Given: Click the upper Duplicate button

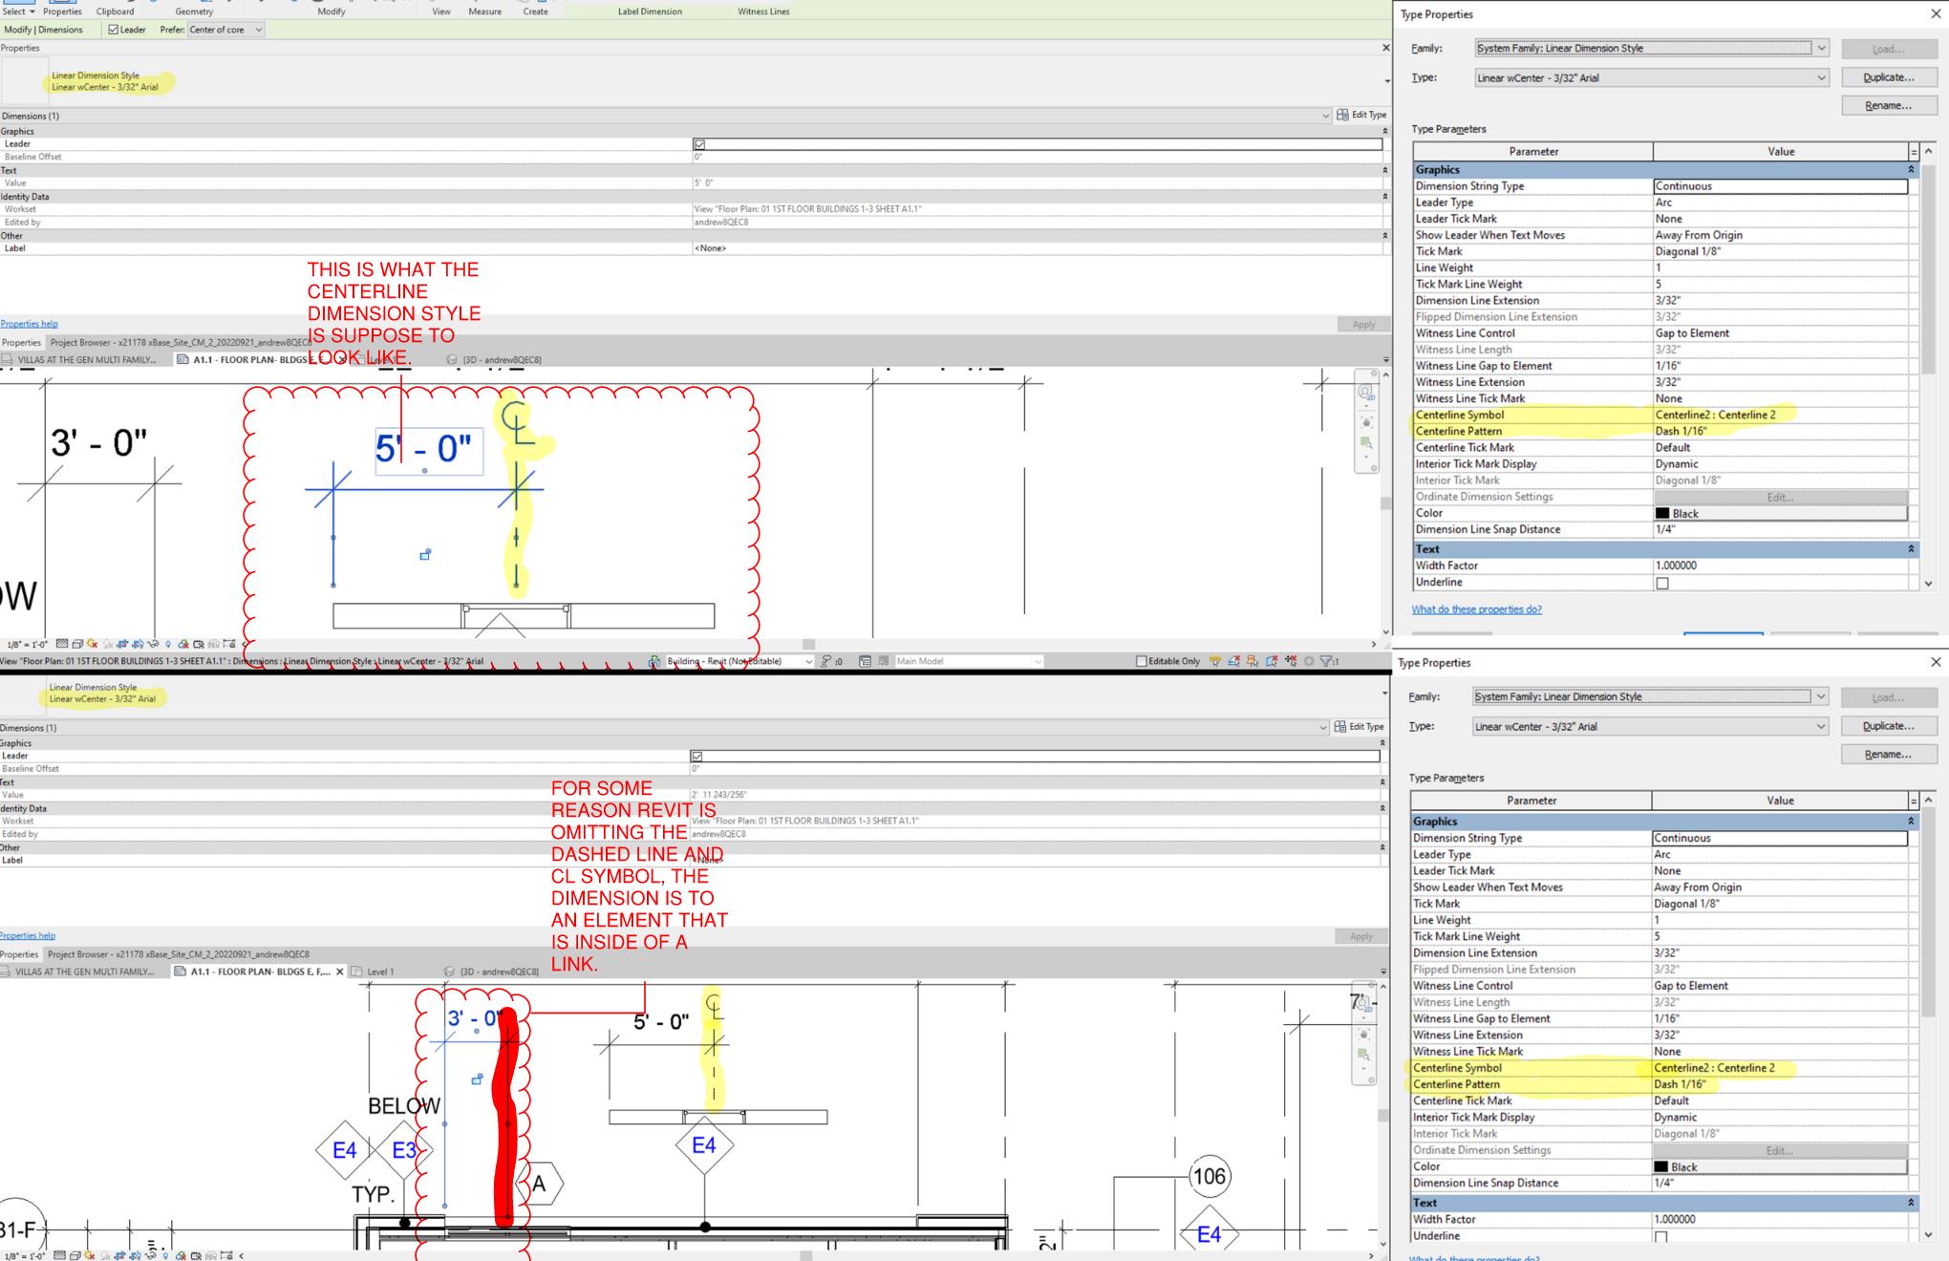Looking at the screenshot, I should [1889, 77].
